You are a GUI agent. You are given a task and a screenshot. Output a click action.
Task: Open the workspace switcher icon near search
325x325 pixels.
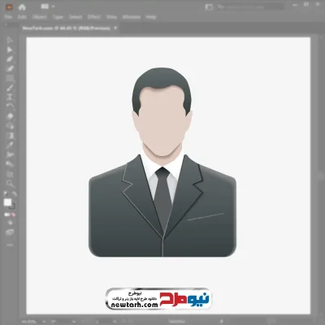point(209,7)
